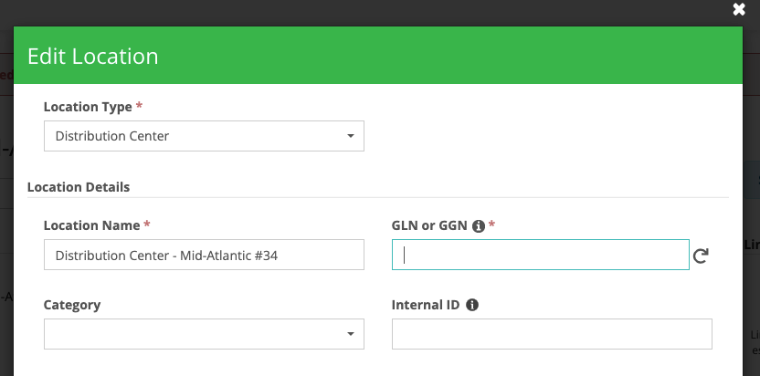The width and height of the screenshot is (760, 376).
Task: Click the dimmed background left of the dialog
Action: pyautogui.click(x=5, y=228)
